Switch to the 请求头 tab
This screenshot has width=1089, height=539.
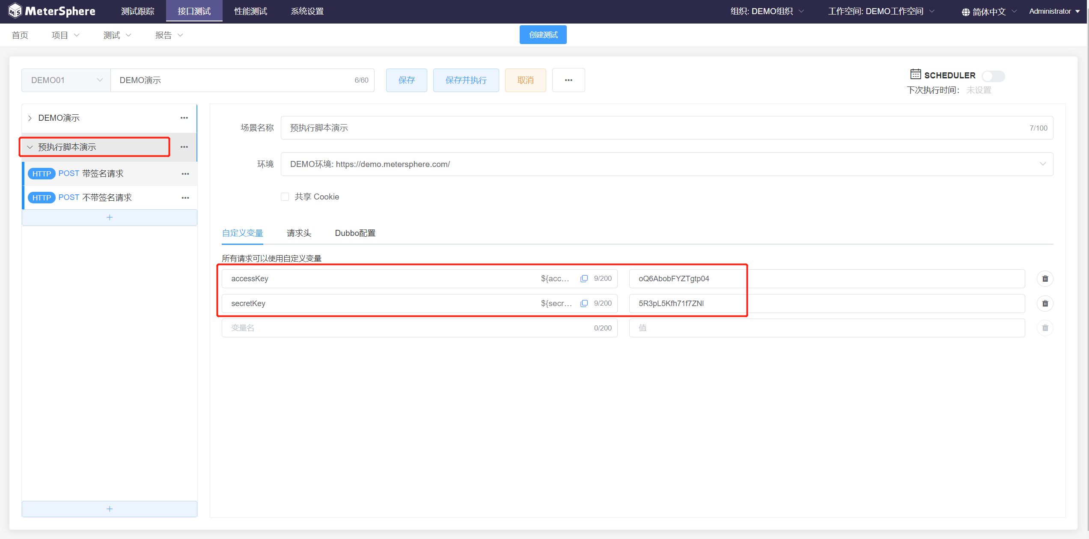[299, 233]
